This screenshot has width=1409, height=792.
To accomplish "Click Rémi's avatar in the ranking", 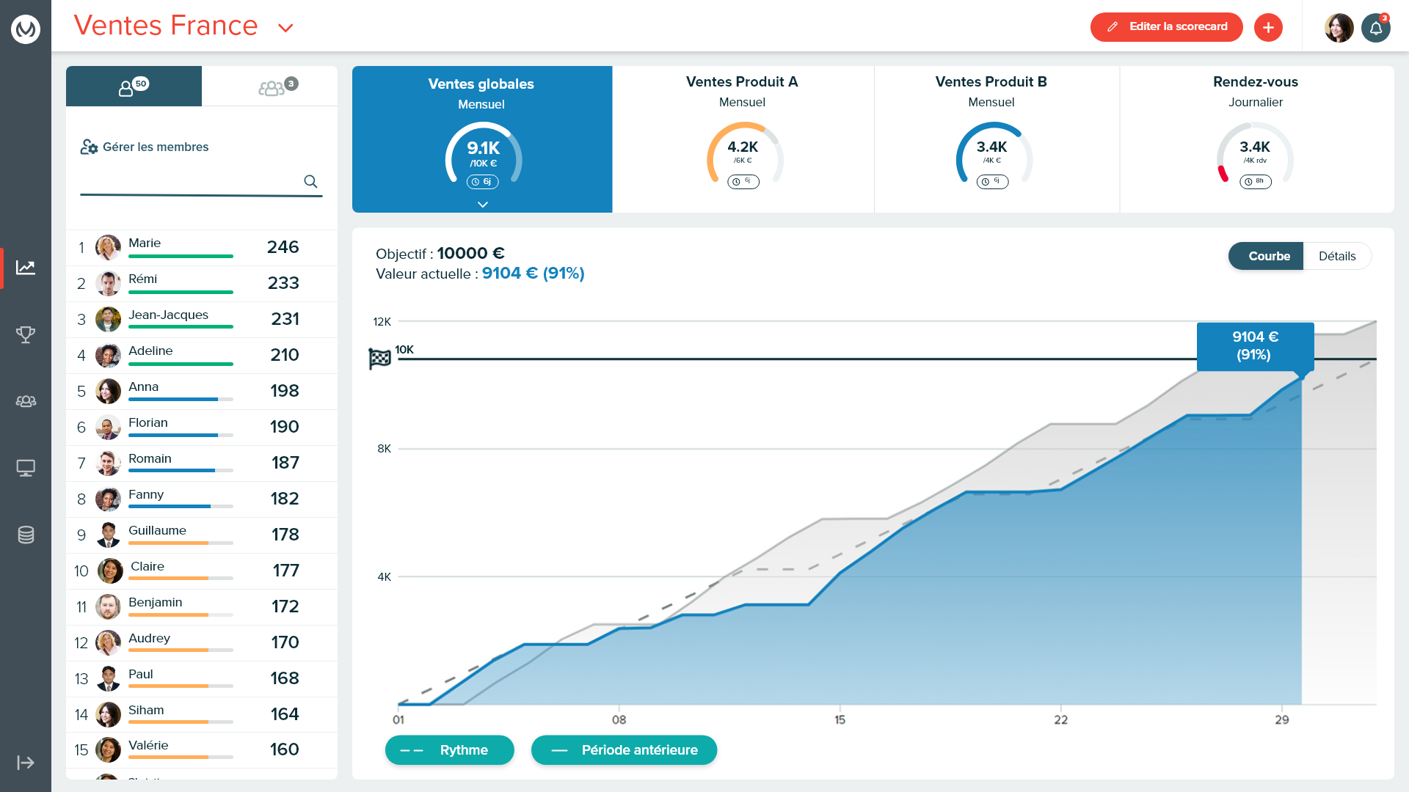I will (108, 283).
